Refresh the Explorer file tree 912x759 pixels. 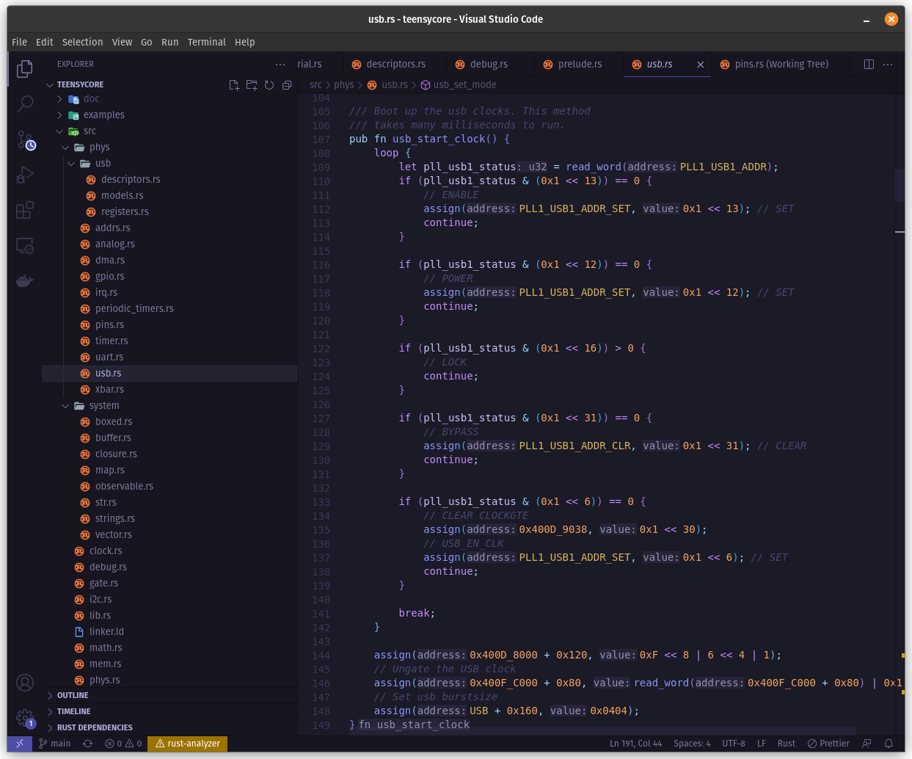[269, 85]
